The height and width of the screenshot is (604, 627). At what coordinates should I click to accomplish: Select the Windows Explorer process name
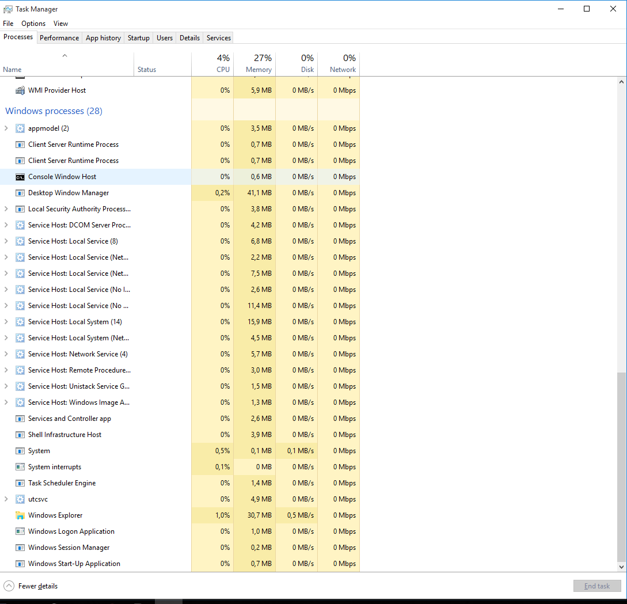point(55,515)
